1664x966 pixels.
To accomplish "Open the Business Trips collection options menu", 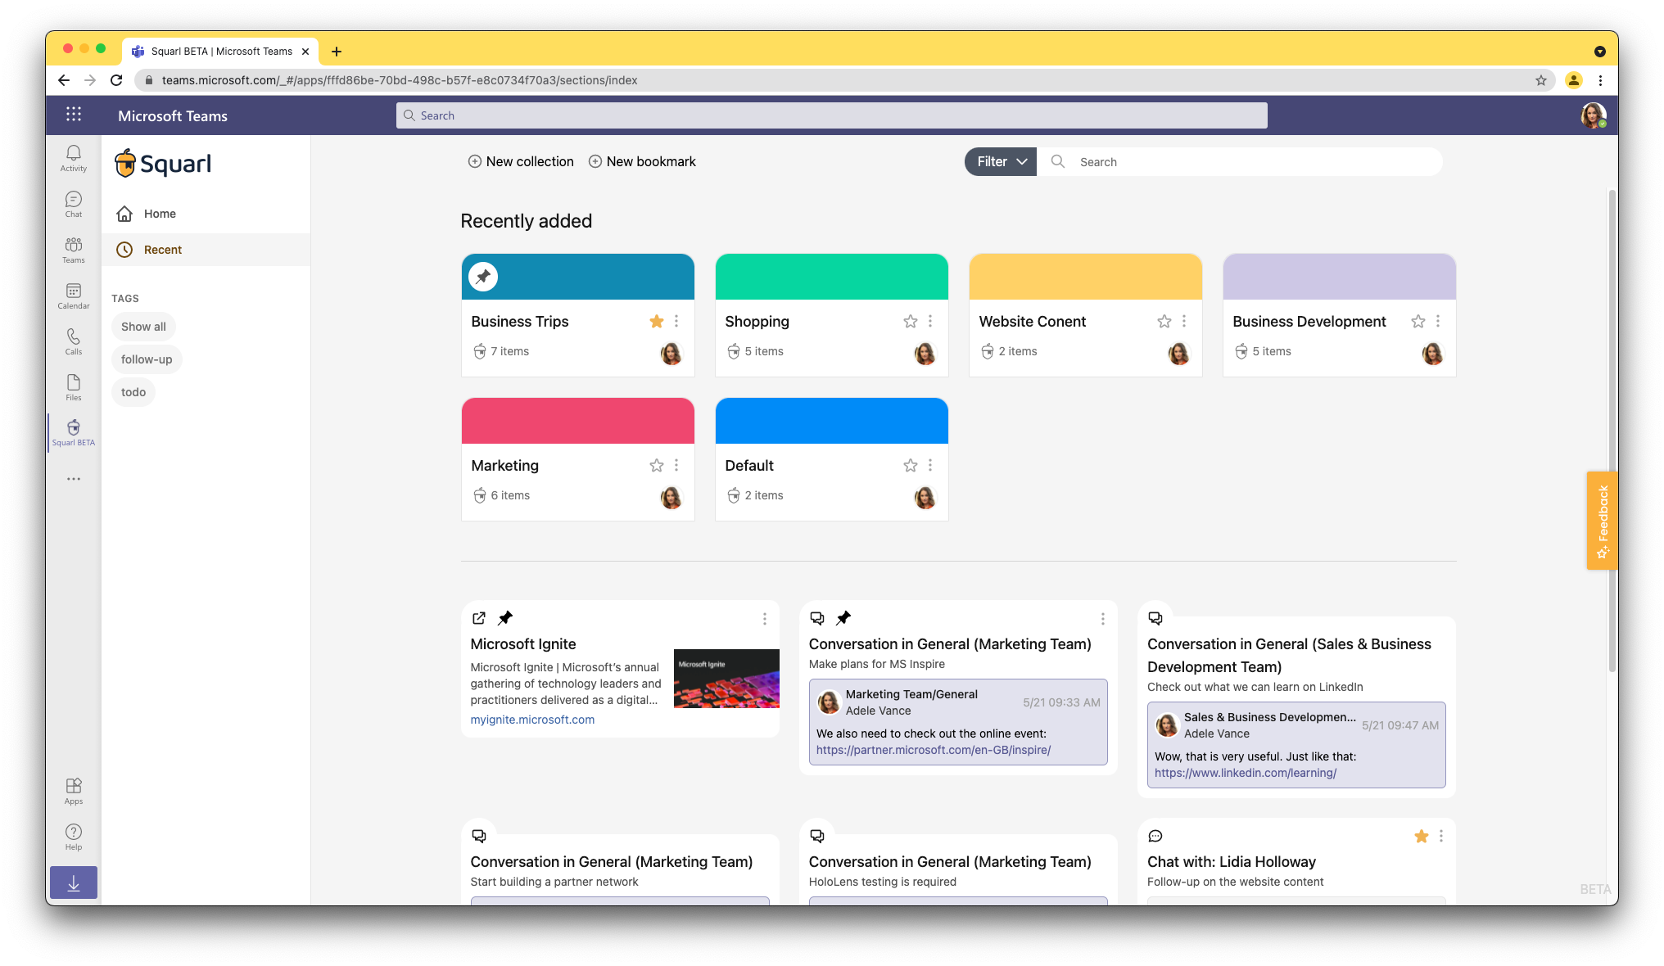I will point(680,321).
